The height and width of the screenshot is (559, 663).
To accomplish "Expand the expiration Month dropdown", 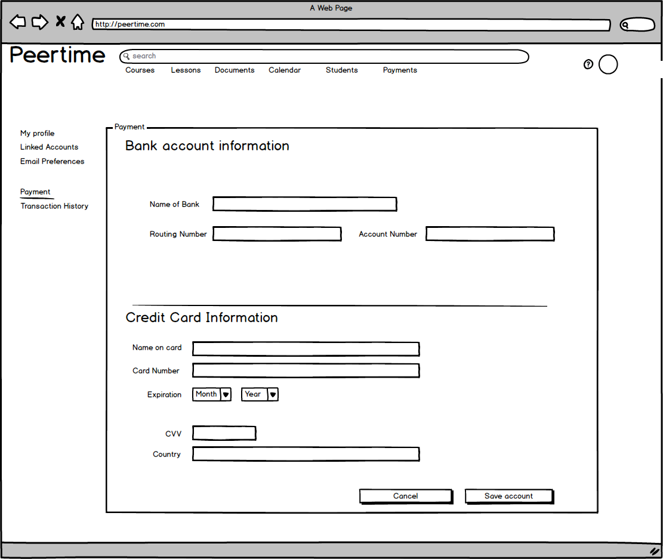I will 212,394.
